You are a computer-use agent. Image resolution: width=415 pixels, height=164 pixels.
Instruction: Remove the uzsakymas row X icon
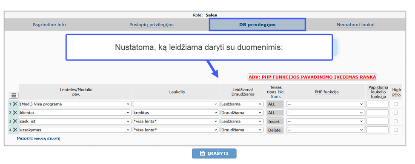15,130
